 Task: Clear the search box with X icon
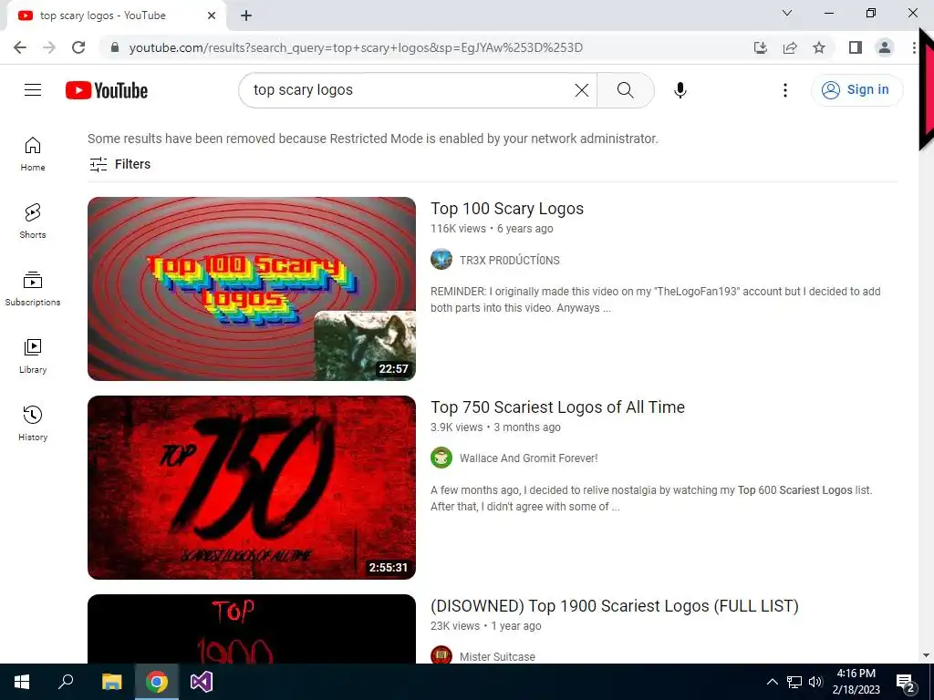pos(581,90)
